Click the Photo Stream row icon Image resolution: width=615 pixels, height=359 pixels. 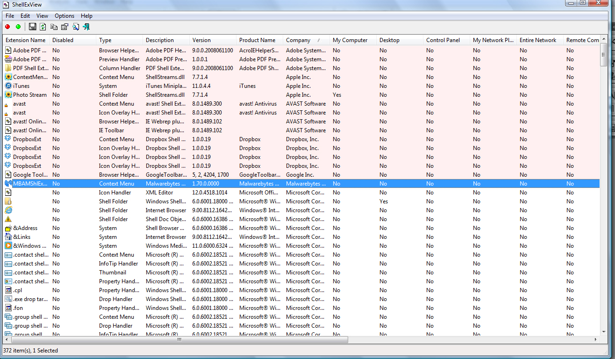(8, 95)
